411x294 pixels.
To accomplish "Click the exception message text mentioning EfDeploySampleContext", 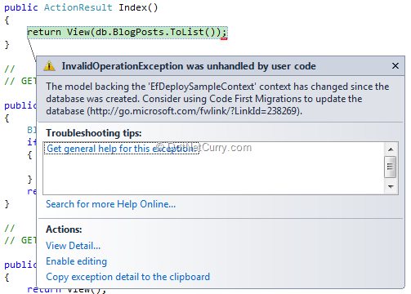I will tap(217, 99).
